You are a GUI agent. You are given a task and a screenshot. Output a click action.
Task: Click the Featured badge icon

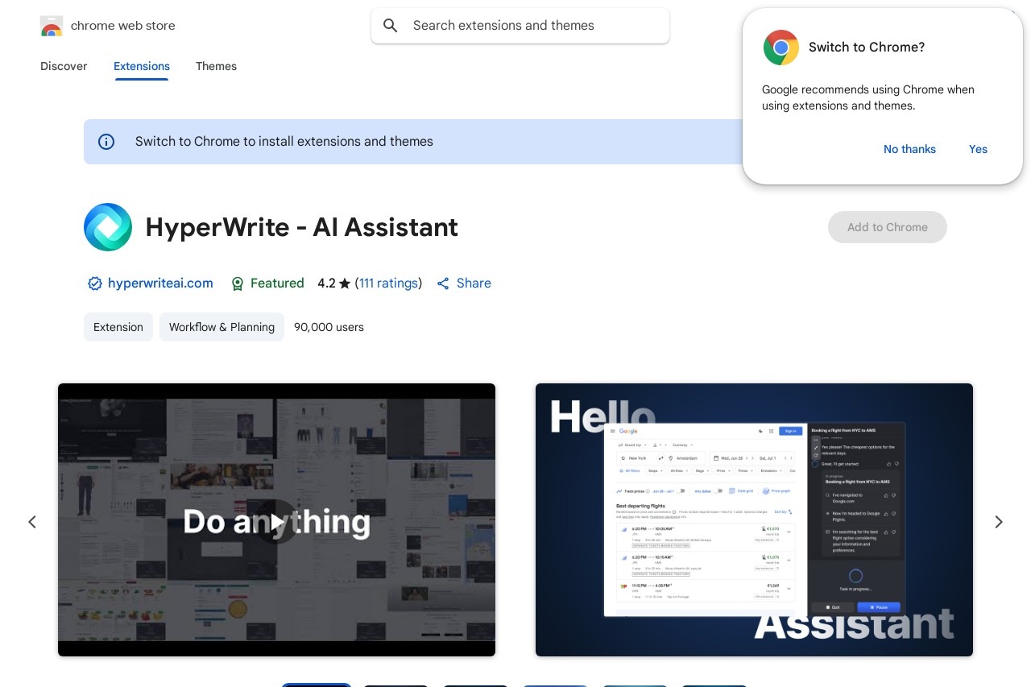[x=238, y=283]
